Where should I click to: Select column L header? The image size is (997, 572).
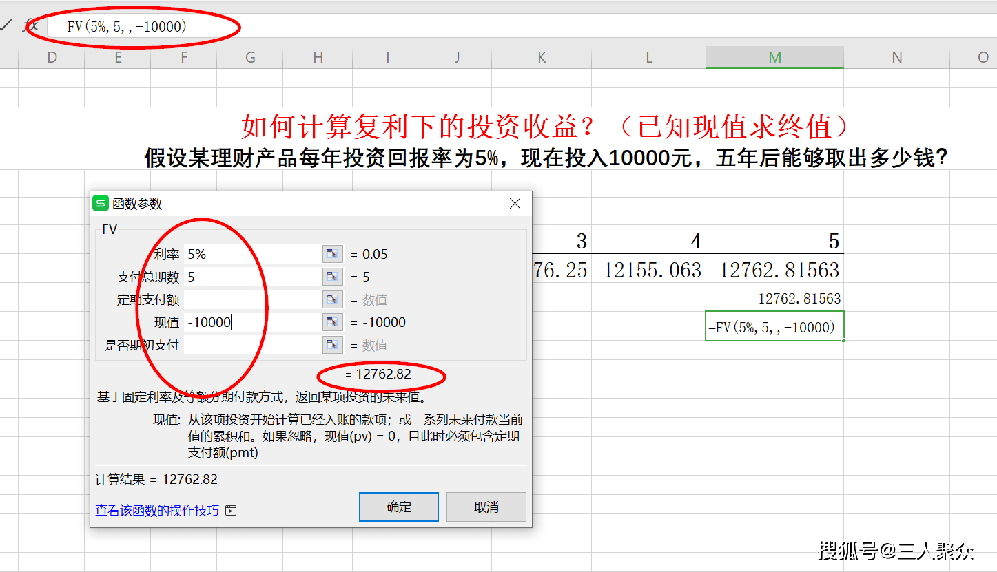tap(649, 58)
